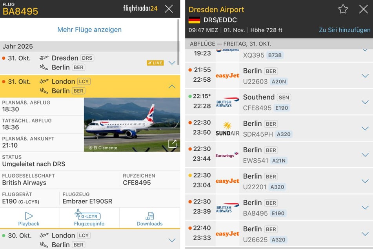Collapse the expanded London–Berlin flight details
The height and width of the screenshot is (249, 373).
171,86
